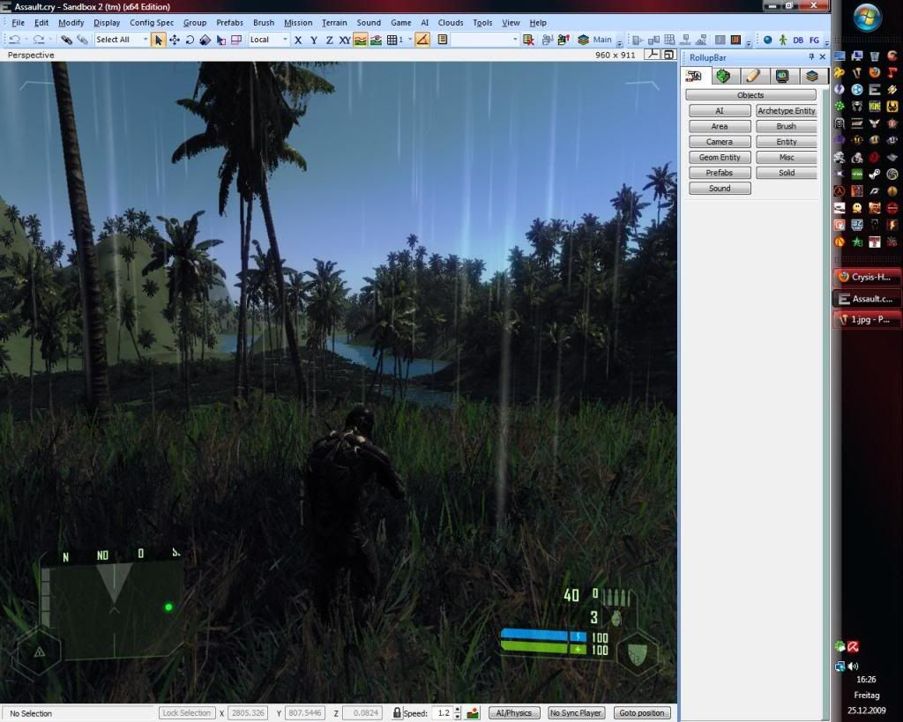This screenshot has width=903, height=722.
Task: Open the empty selection name dropdown
Action: tap(485, 40)
